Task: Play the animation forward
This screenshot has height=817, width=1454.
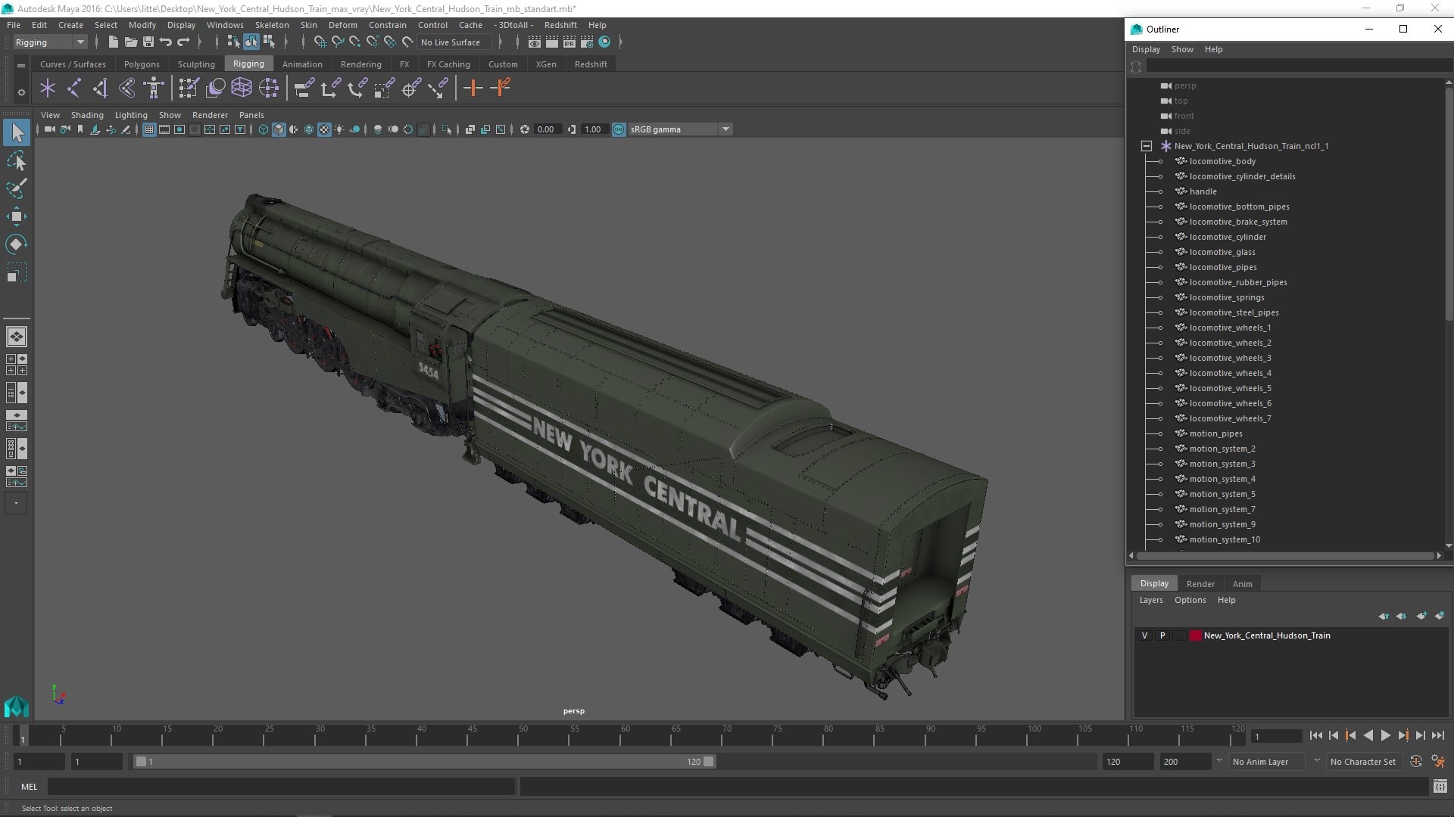Action: point(1385,735)
